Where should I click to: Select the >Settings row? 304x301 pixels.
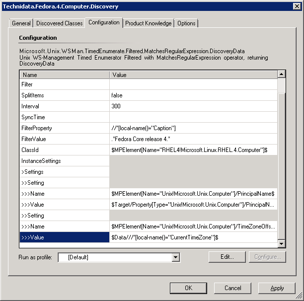point(65,172)
